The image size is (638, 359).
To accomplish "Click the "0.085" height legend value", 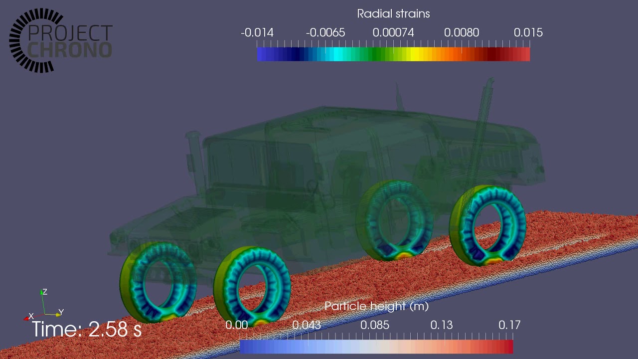I will click(375, 325).
